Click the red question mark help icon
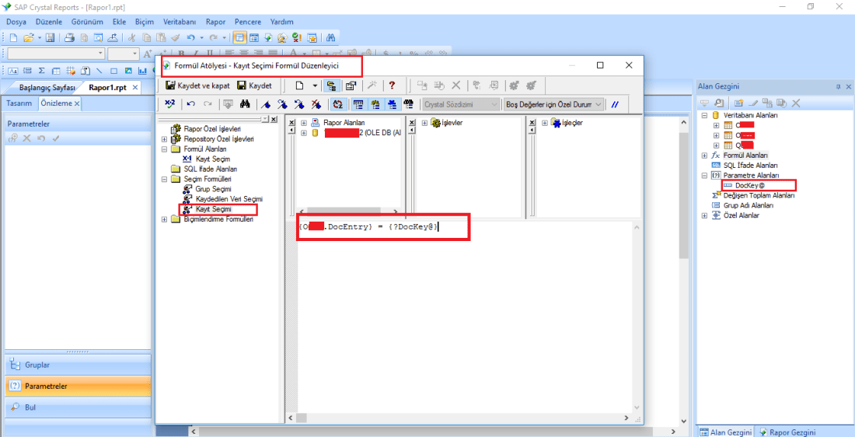The height and width of the screenshot is (437, 855). pyautogui.click(x=392, y=86)
